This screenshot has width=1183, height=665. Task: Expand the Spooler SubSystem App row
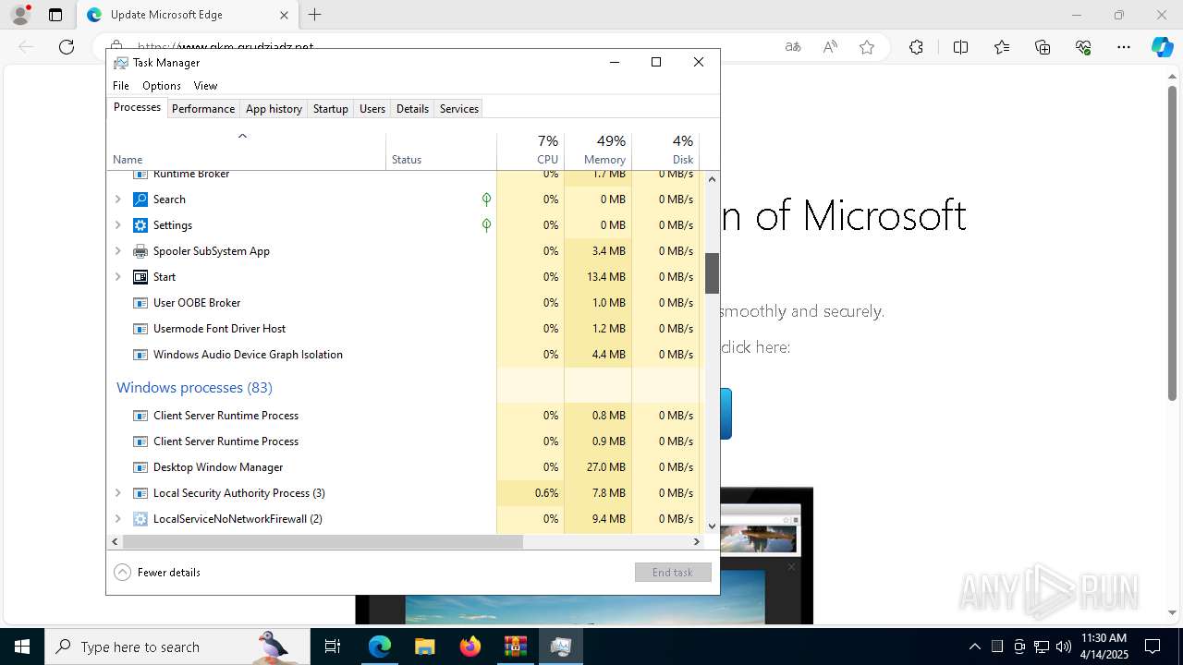117,251
